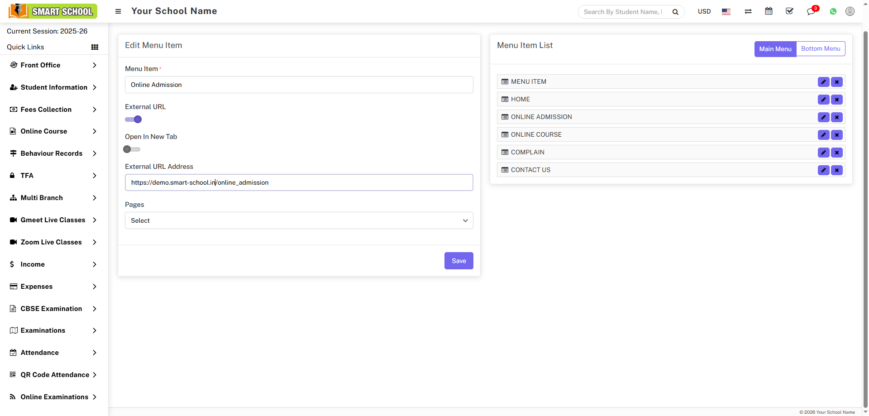
Task: Disable the External URL toggle
Action: coord(133,119)
